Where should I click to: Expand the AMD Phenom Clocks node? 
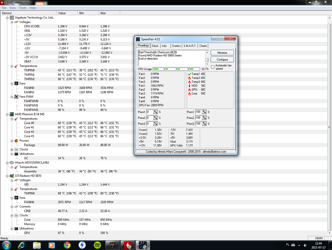click(12, 149)
